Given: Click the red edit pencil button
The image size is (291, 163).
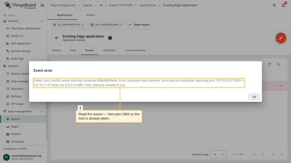Looking at the screenshot, I should [281, 38].
